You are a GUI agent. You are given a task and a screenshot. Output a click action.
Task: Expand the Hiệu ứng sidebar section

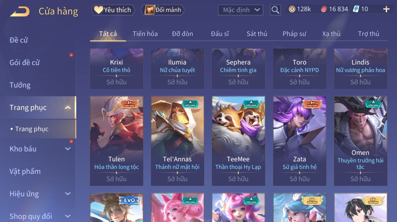67,194
